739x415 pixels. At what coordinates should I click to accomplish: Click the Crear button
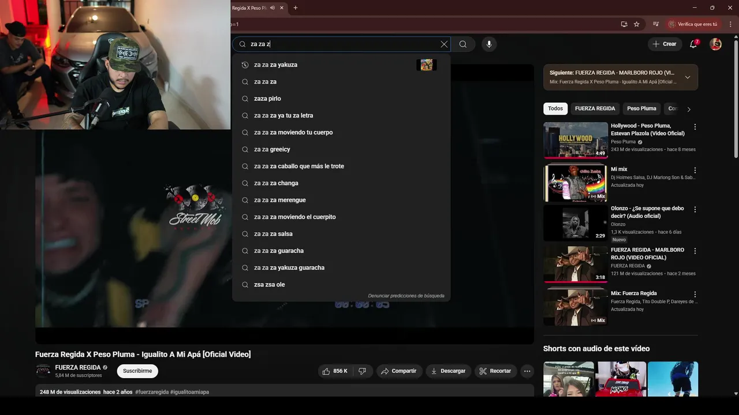point(664,44)
